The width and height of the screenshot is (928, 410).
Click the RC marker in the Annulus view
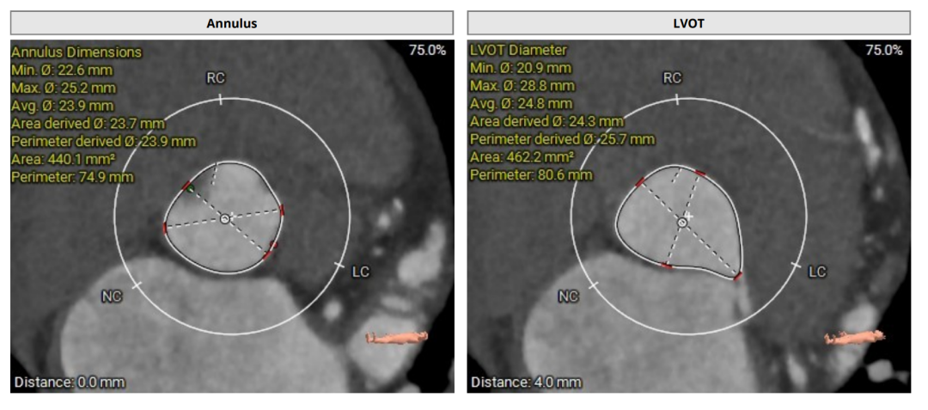pyautogui.click(x=215, y=78)
